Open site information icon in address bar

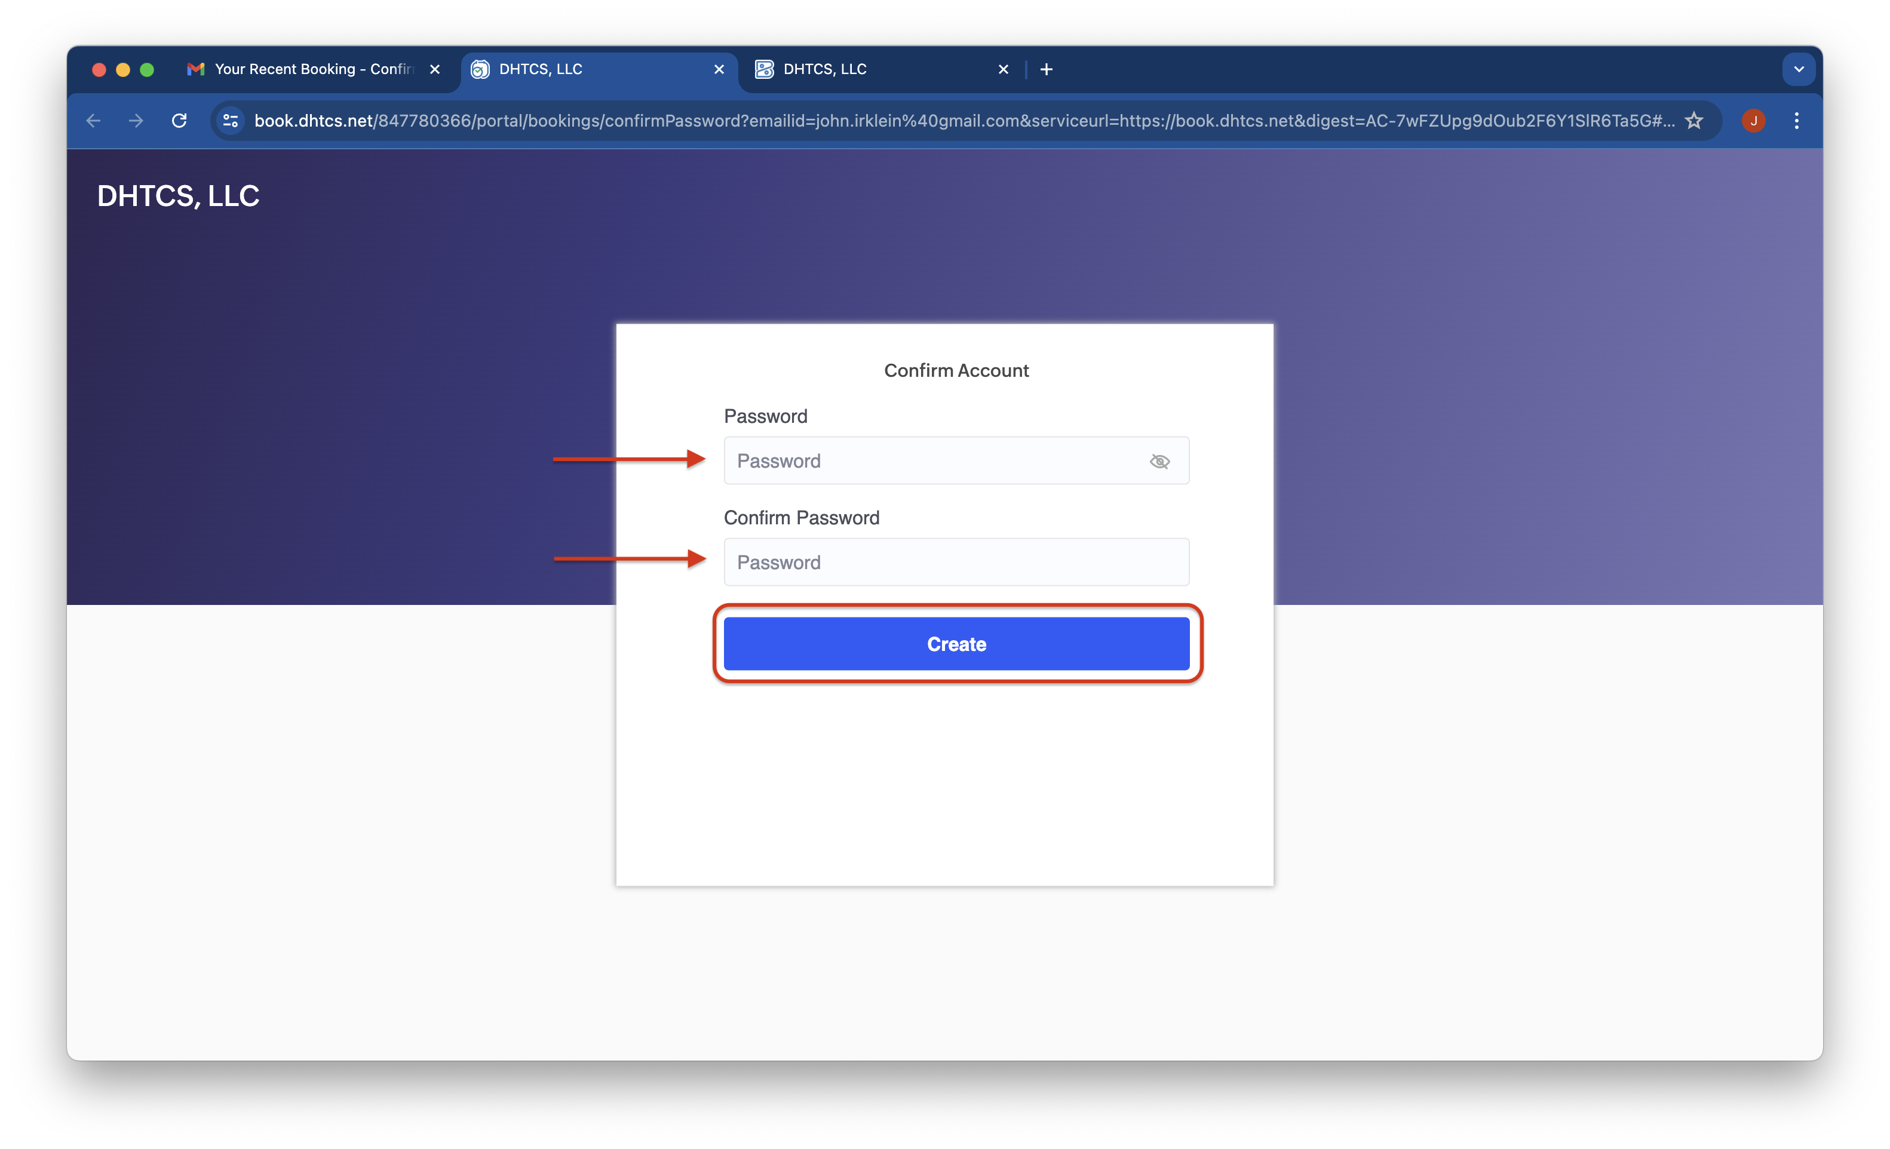(230, 121)
